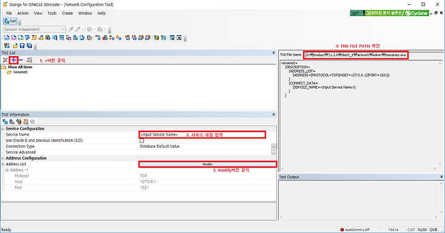
Task: Click the add (+) TNS entry icon
Action: [14, 60]
